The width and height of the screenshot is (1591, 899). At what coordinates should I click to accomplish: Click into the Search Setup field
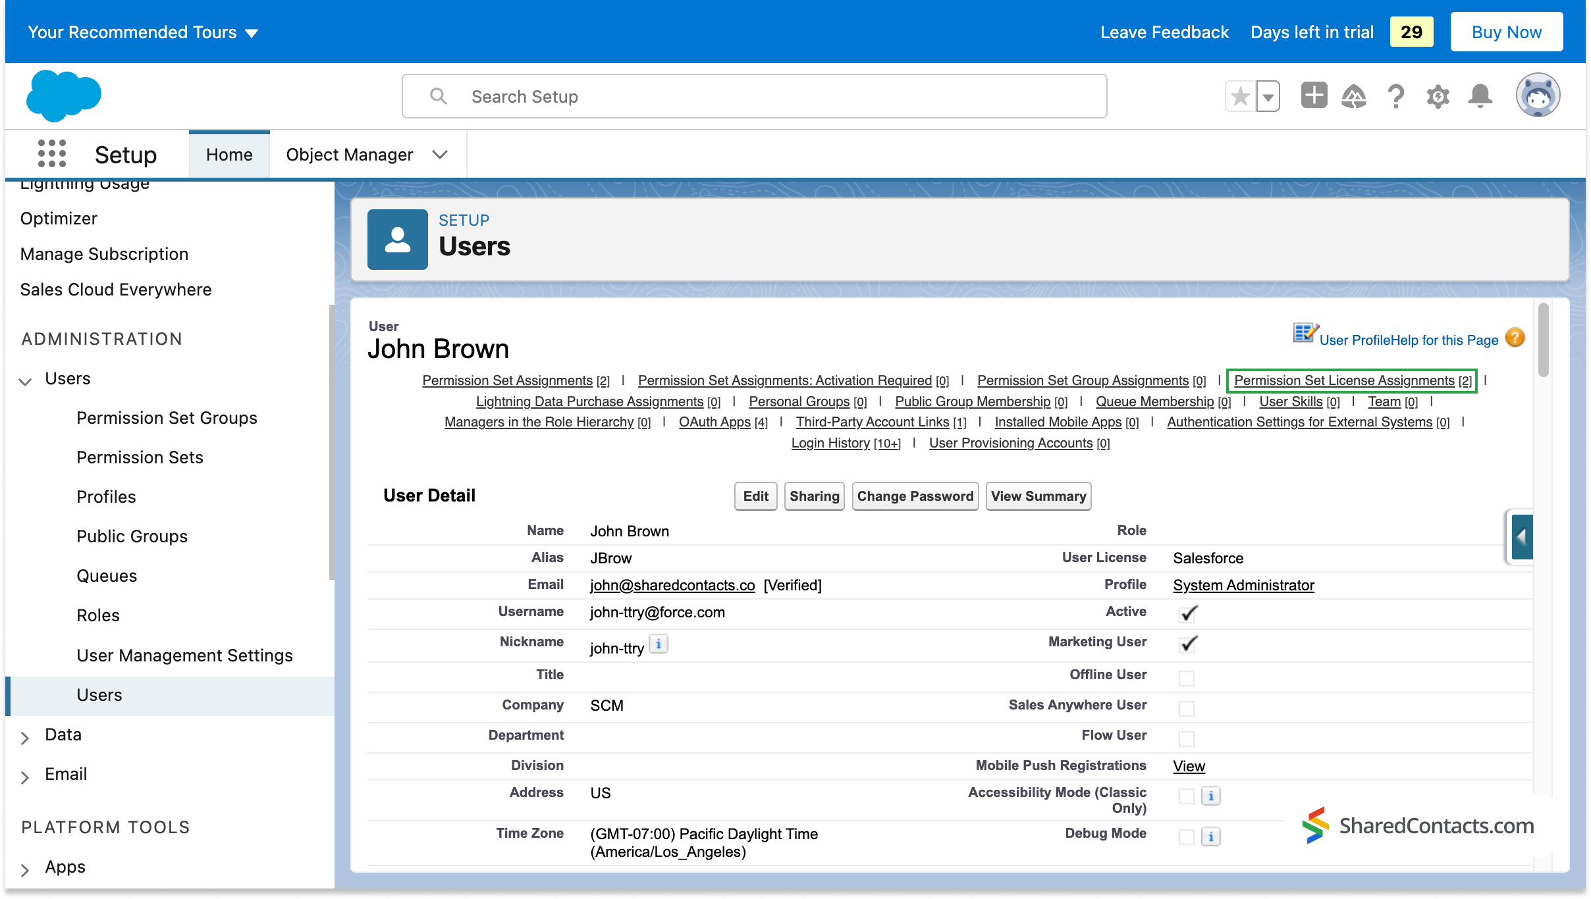[x=754, y=96]
